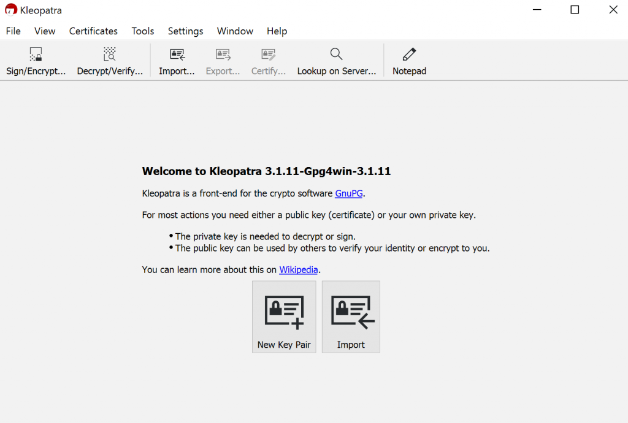The image size is (628, 423).
Task: Open the View menu
Action: [x=45, y=31]
